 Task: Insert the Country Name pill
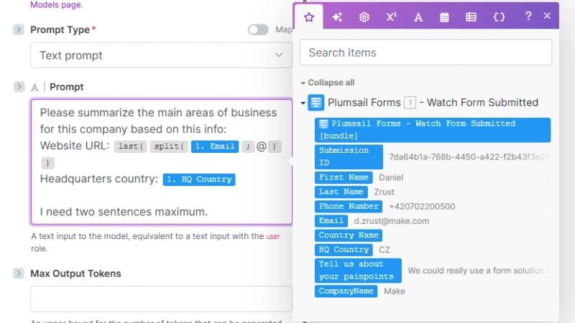point(348,235)
